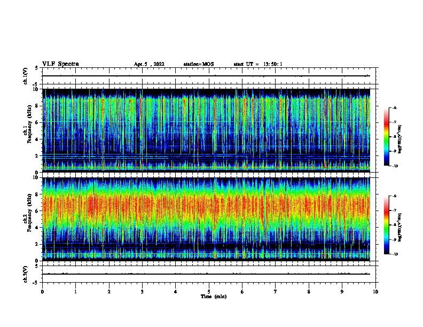This screenshot has height=327, width=423.
Task: Click the time axis tick label "5"
Action: tap(209, 292)
